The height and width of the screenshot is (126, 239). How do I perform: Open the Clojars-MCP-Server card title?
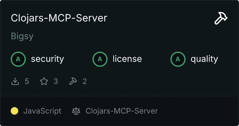click(59, 18)
